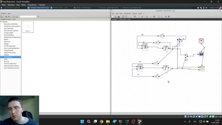
Task: Select Matrix palette
Action: 6,39
